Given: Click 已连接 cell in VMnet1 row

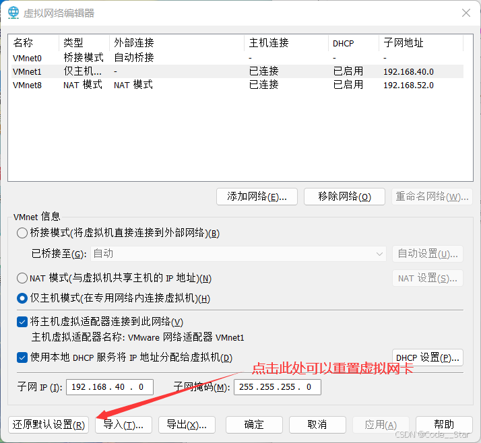Looking at the screenshot, I should click(264, 71).
